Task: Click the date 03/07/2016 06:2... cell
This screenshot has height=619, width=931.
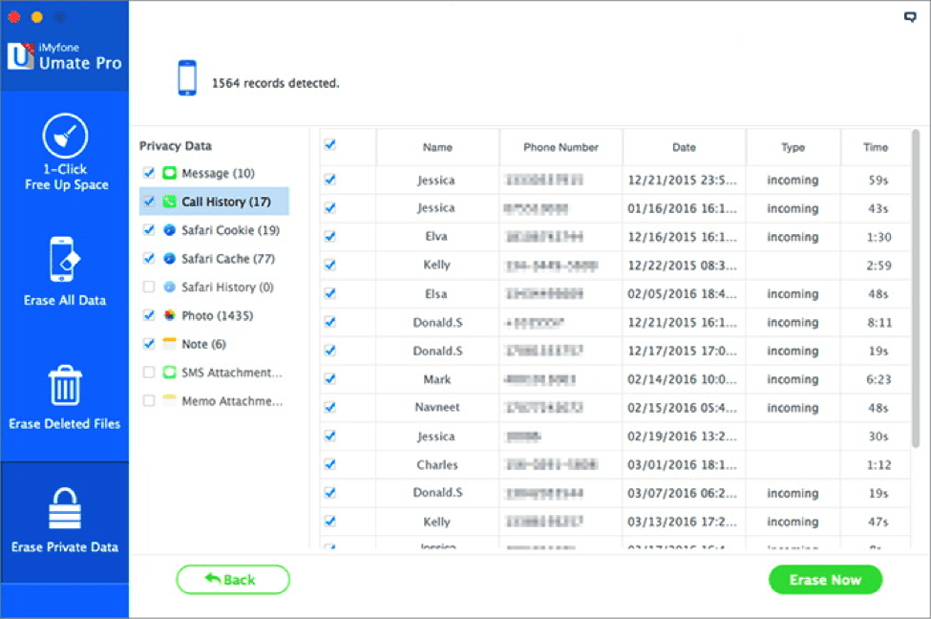Action: click(x=682, y=493)
